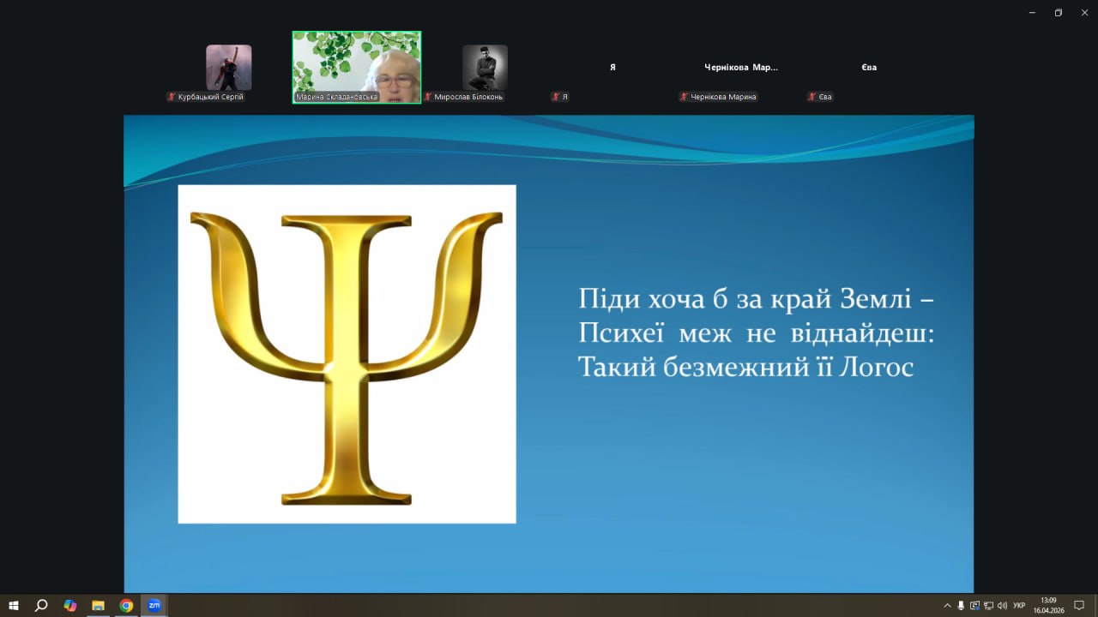Select the Чернікова Марина participant tile
The height and width of the screenshot is (617, 1098).
click(x=740, y=68)
